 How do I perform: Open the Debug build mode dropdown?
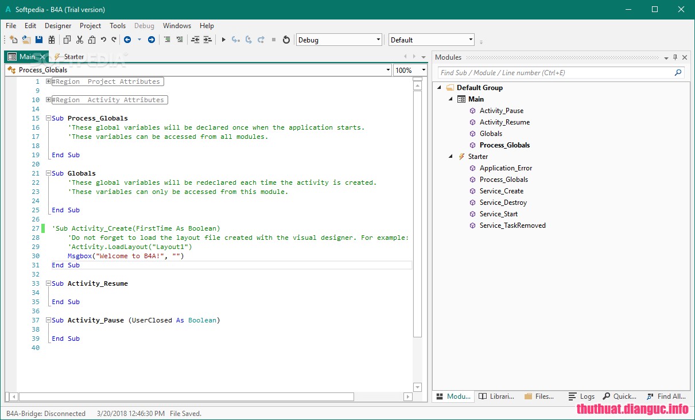tap(378, 40)
